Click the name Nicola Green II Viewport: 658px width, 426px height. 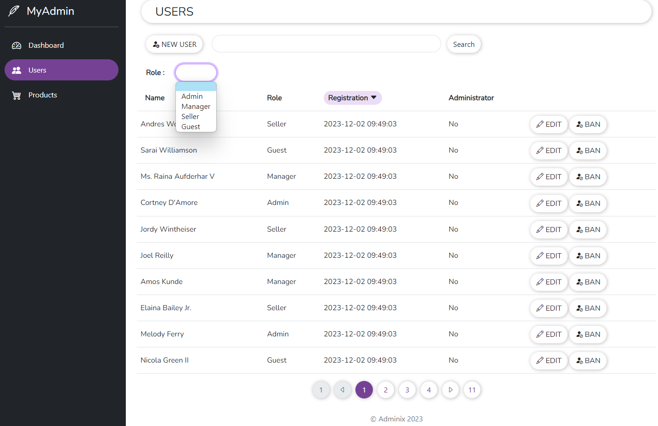[x=164, y=360]
